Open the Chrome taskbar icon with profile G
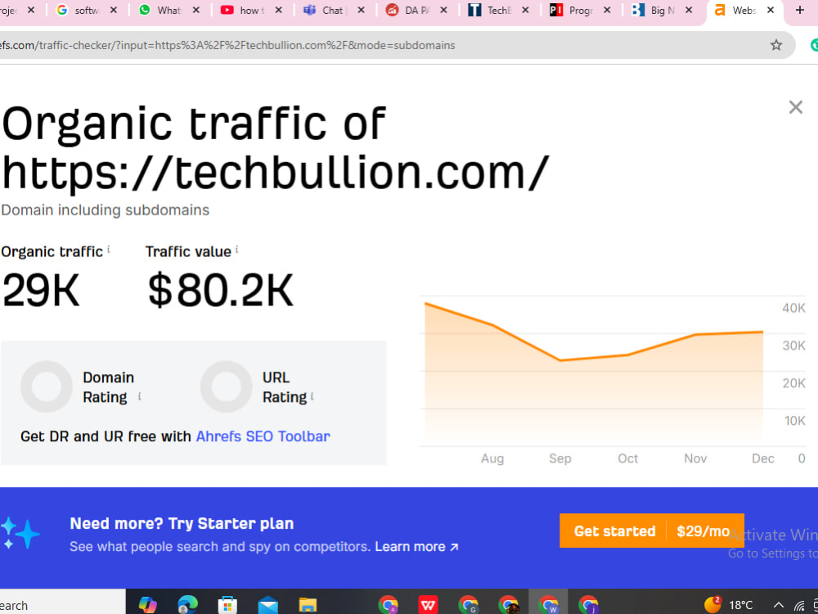 coord(468,605)
